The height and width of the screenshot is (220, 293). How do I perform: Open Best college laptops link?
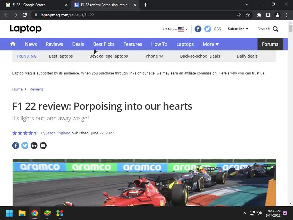pyautogui.click(x=108, y=56)
